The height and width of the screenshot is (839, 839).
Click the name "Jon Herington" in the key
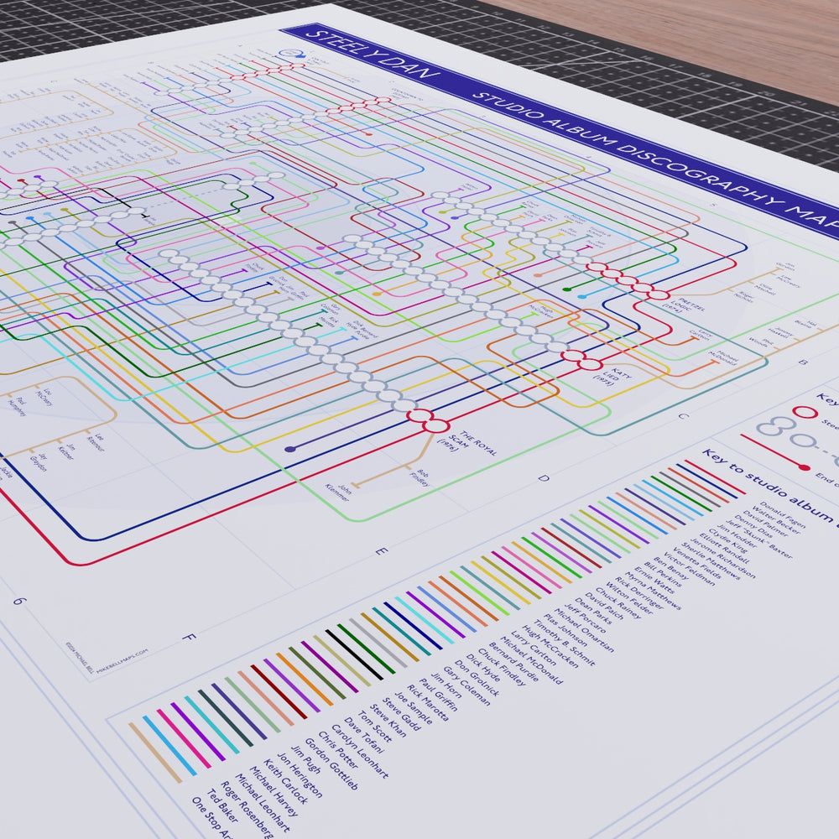[x=300, y=774]
